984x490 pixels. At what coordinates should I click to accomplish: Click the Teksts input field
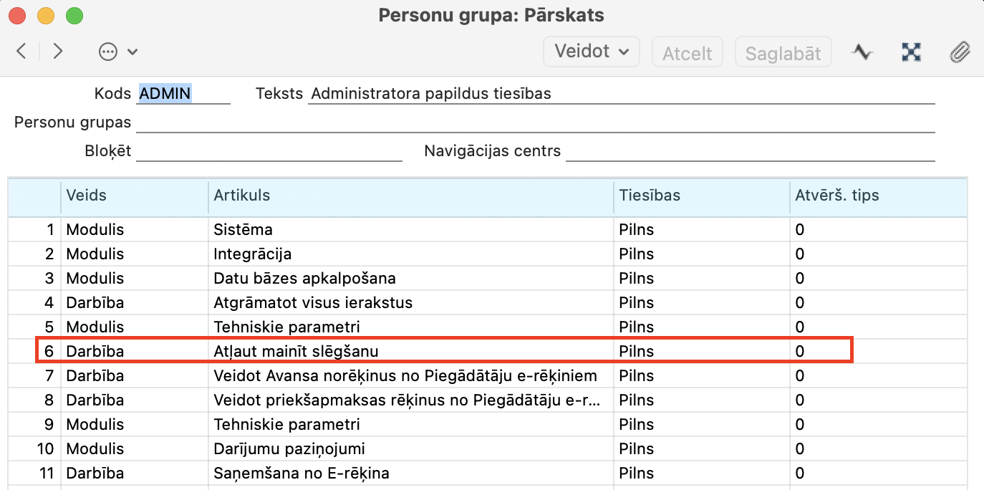pyautogui.click(x=620, y=94)
